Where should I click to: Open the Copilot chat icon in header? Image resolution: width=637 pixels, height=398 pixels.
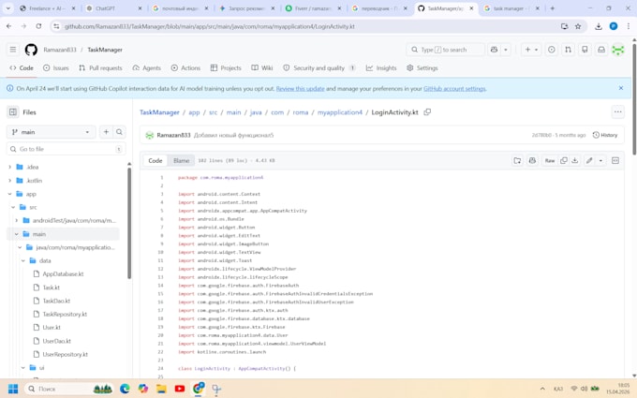coord(494,50)
